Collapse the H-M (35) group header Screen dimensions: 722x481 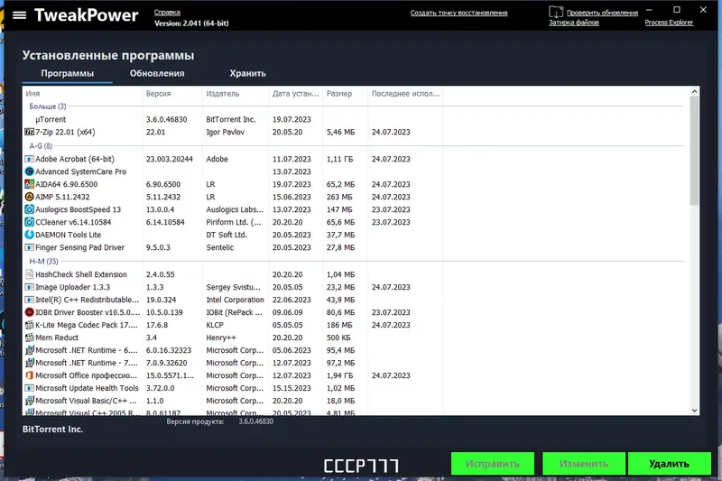[x=43, y=262]
